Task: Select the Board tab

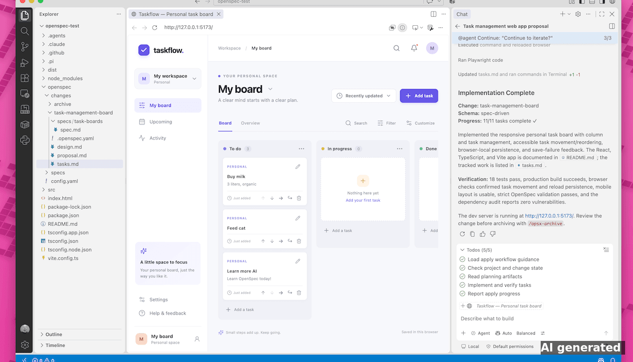Action: pos(225,123)
